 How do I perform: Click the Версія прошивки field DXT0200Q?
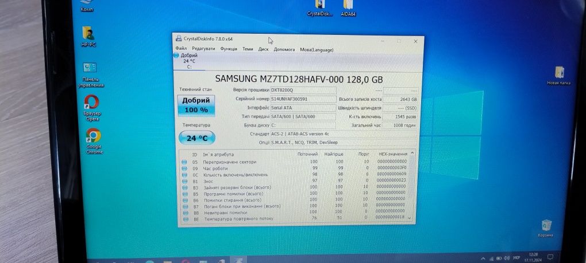(303, 90)
